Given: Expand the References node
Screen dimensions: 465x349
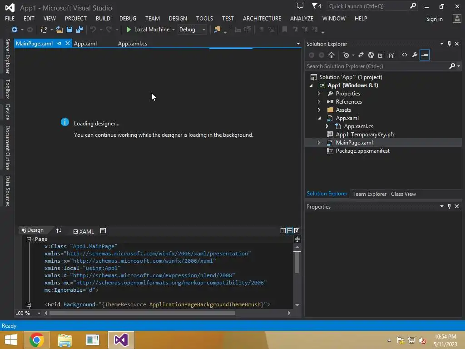Looking at the screenshot, I should point(319,101).
